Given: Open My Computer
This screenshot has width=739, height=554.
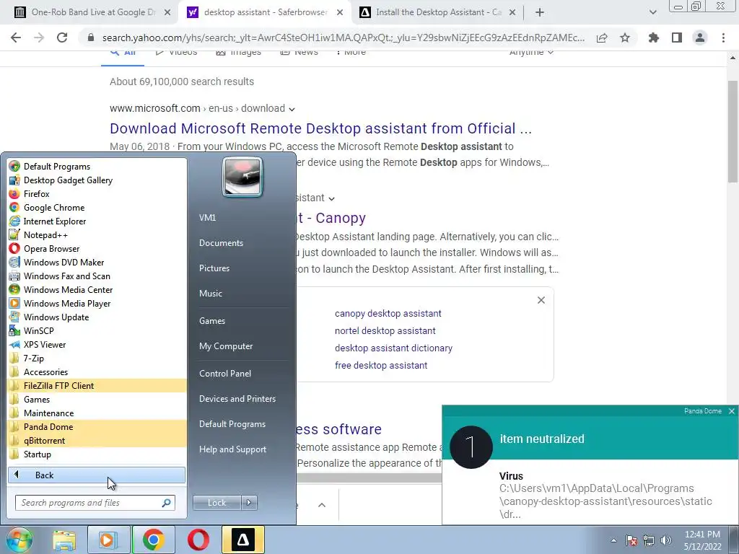Looking at the screenshot, I should [x=226, y=346].
